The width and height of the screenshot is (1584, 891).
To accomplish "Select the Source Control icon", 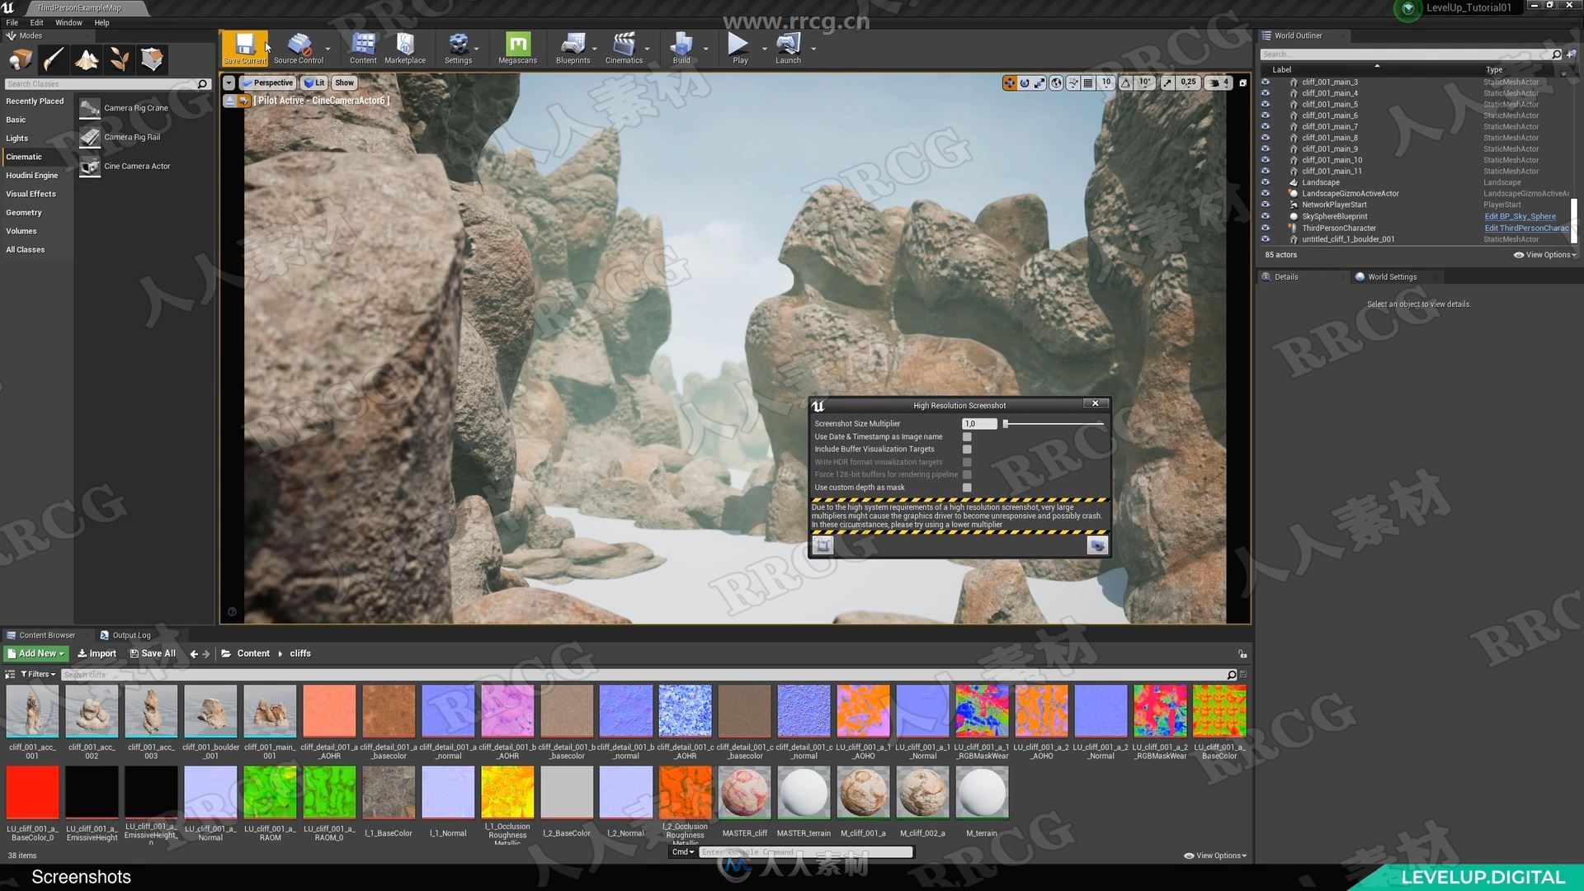I will (x=298, y=48).
